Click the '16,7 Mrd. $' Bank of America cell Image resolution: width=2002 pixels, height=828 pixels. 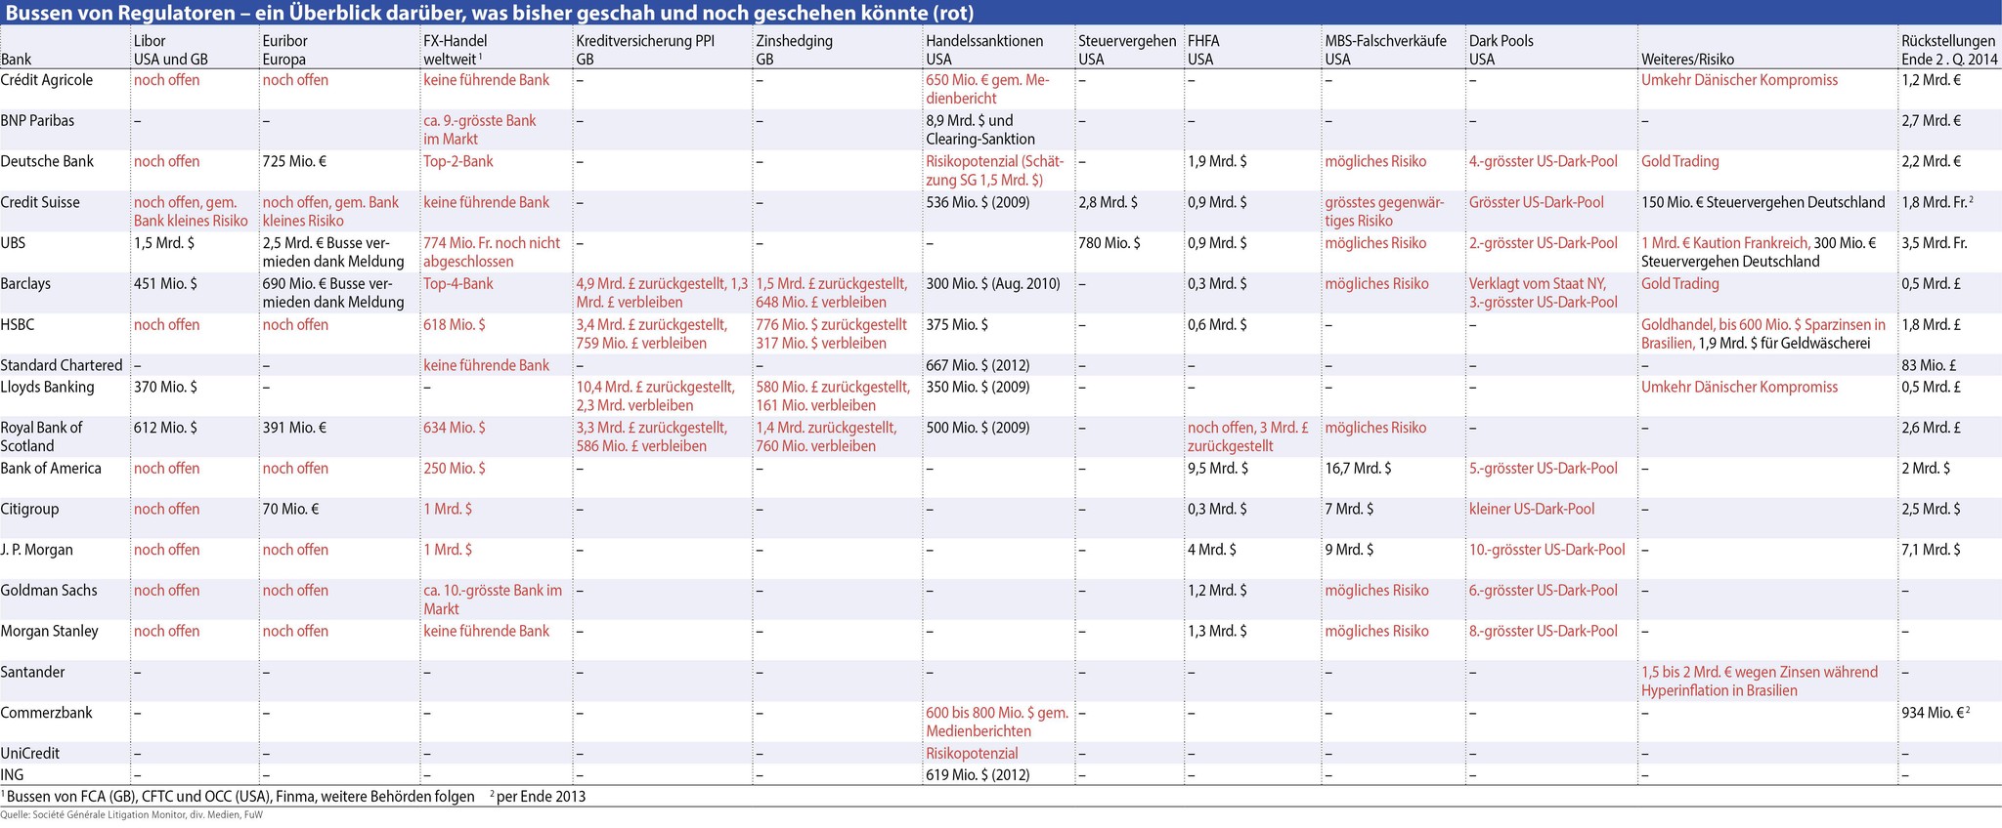pyautogui.click(x=1358, y=468)
